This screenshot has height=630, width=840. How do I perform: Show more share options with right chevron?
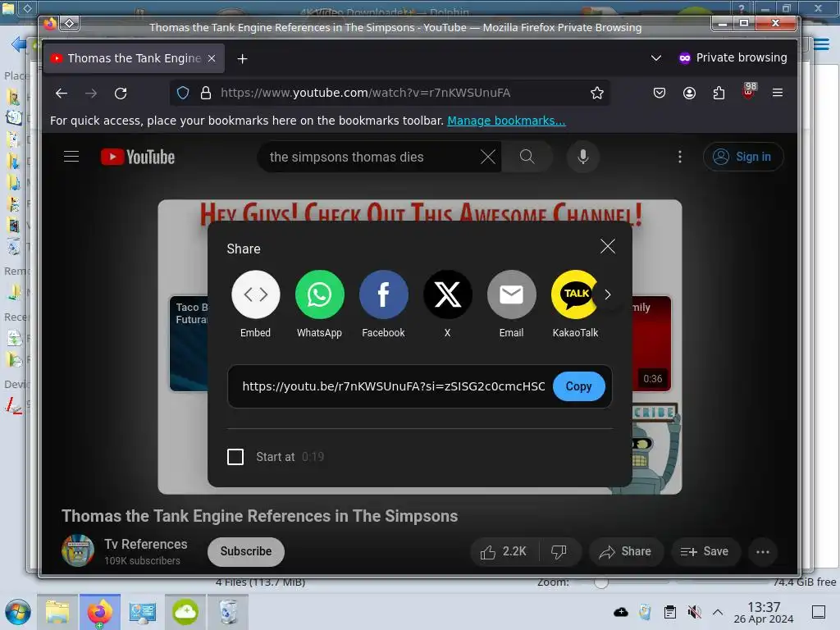tap(608, 294)
